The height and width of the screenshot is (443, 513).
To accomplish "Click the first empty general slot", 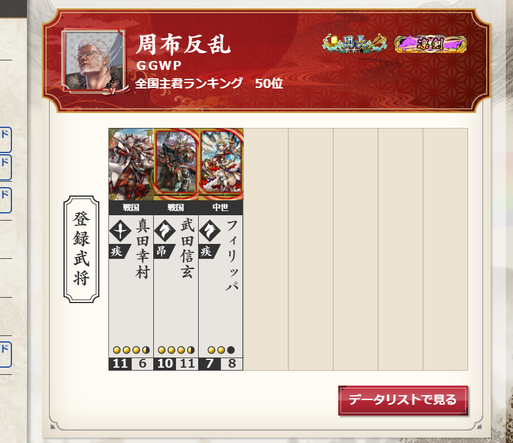I will tap(266, 249).
